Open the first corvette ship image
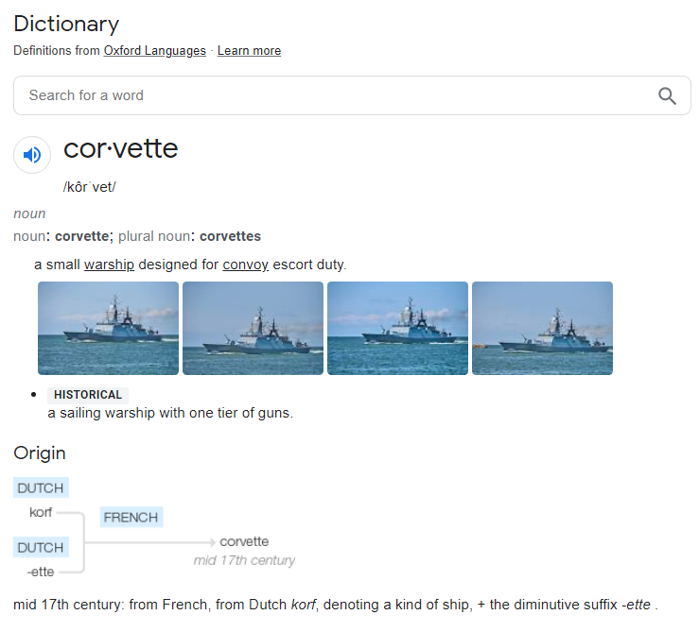 (x=109, y=328)
